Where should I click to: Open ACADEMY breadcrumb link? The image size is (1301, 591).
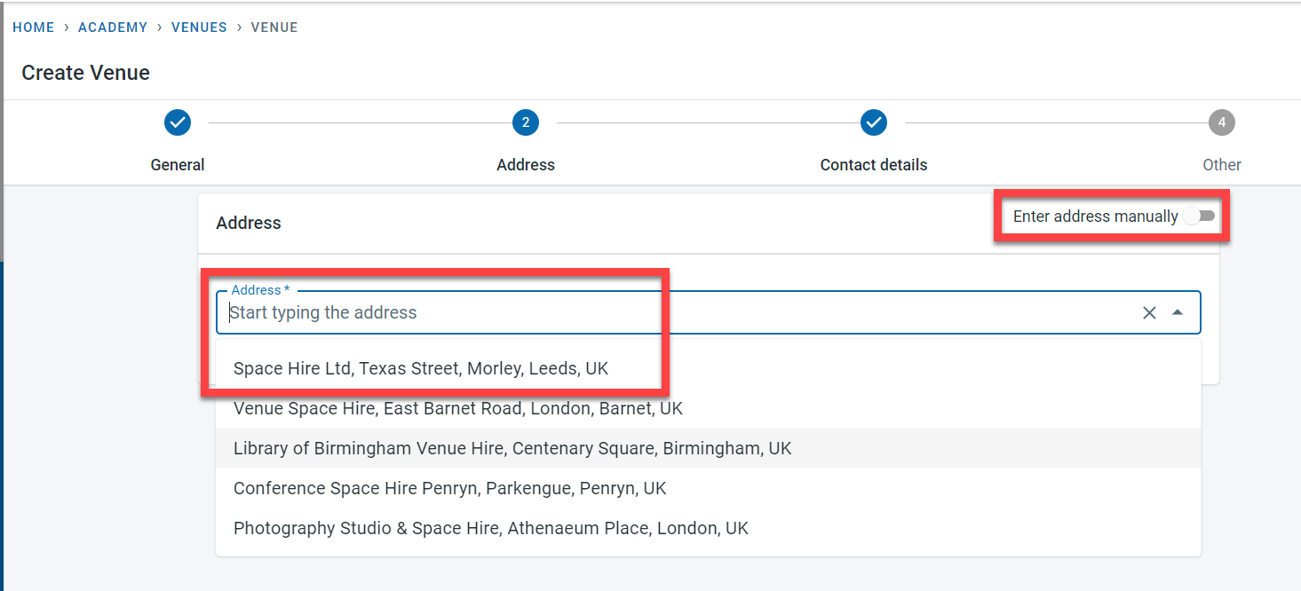tap(113, 28)
